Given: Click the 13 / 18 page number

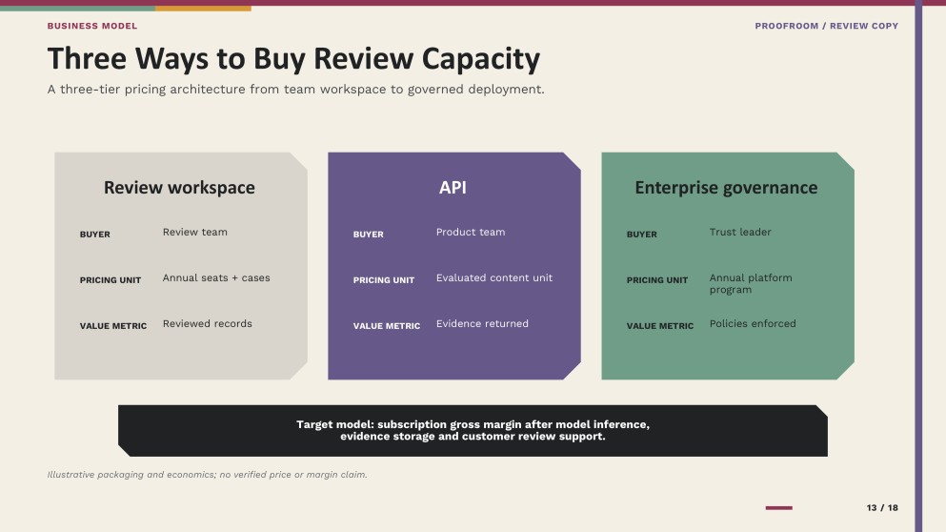Looking at the screenshot, I should (882, 508).
